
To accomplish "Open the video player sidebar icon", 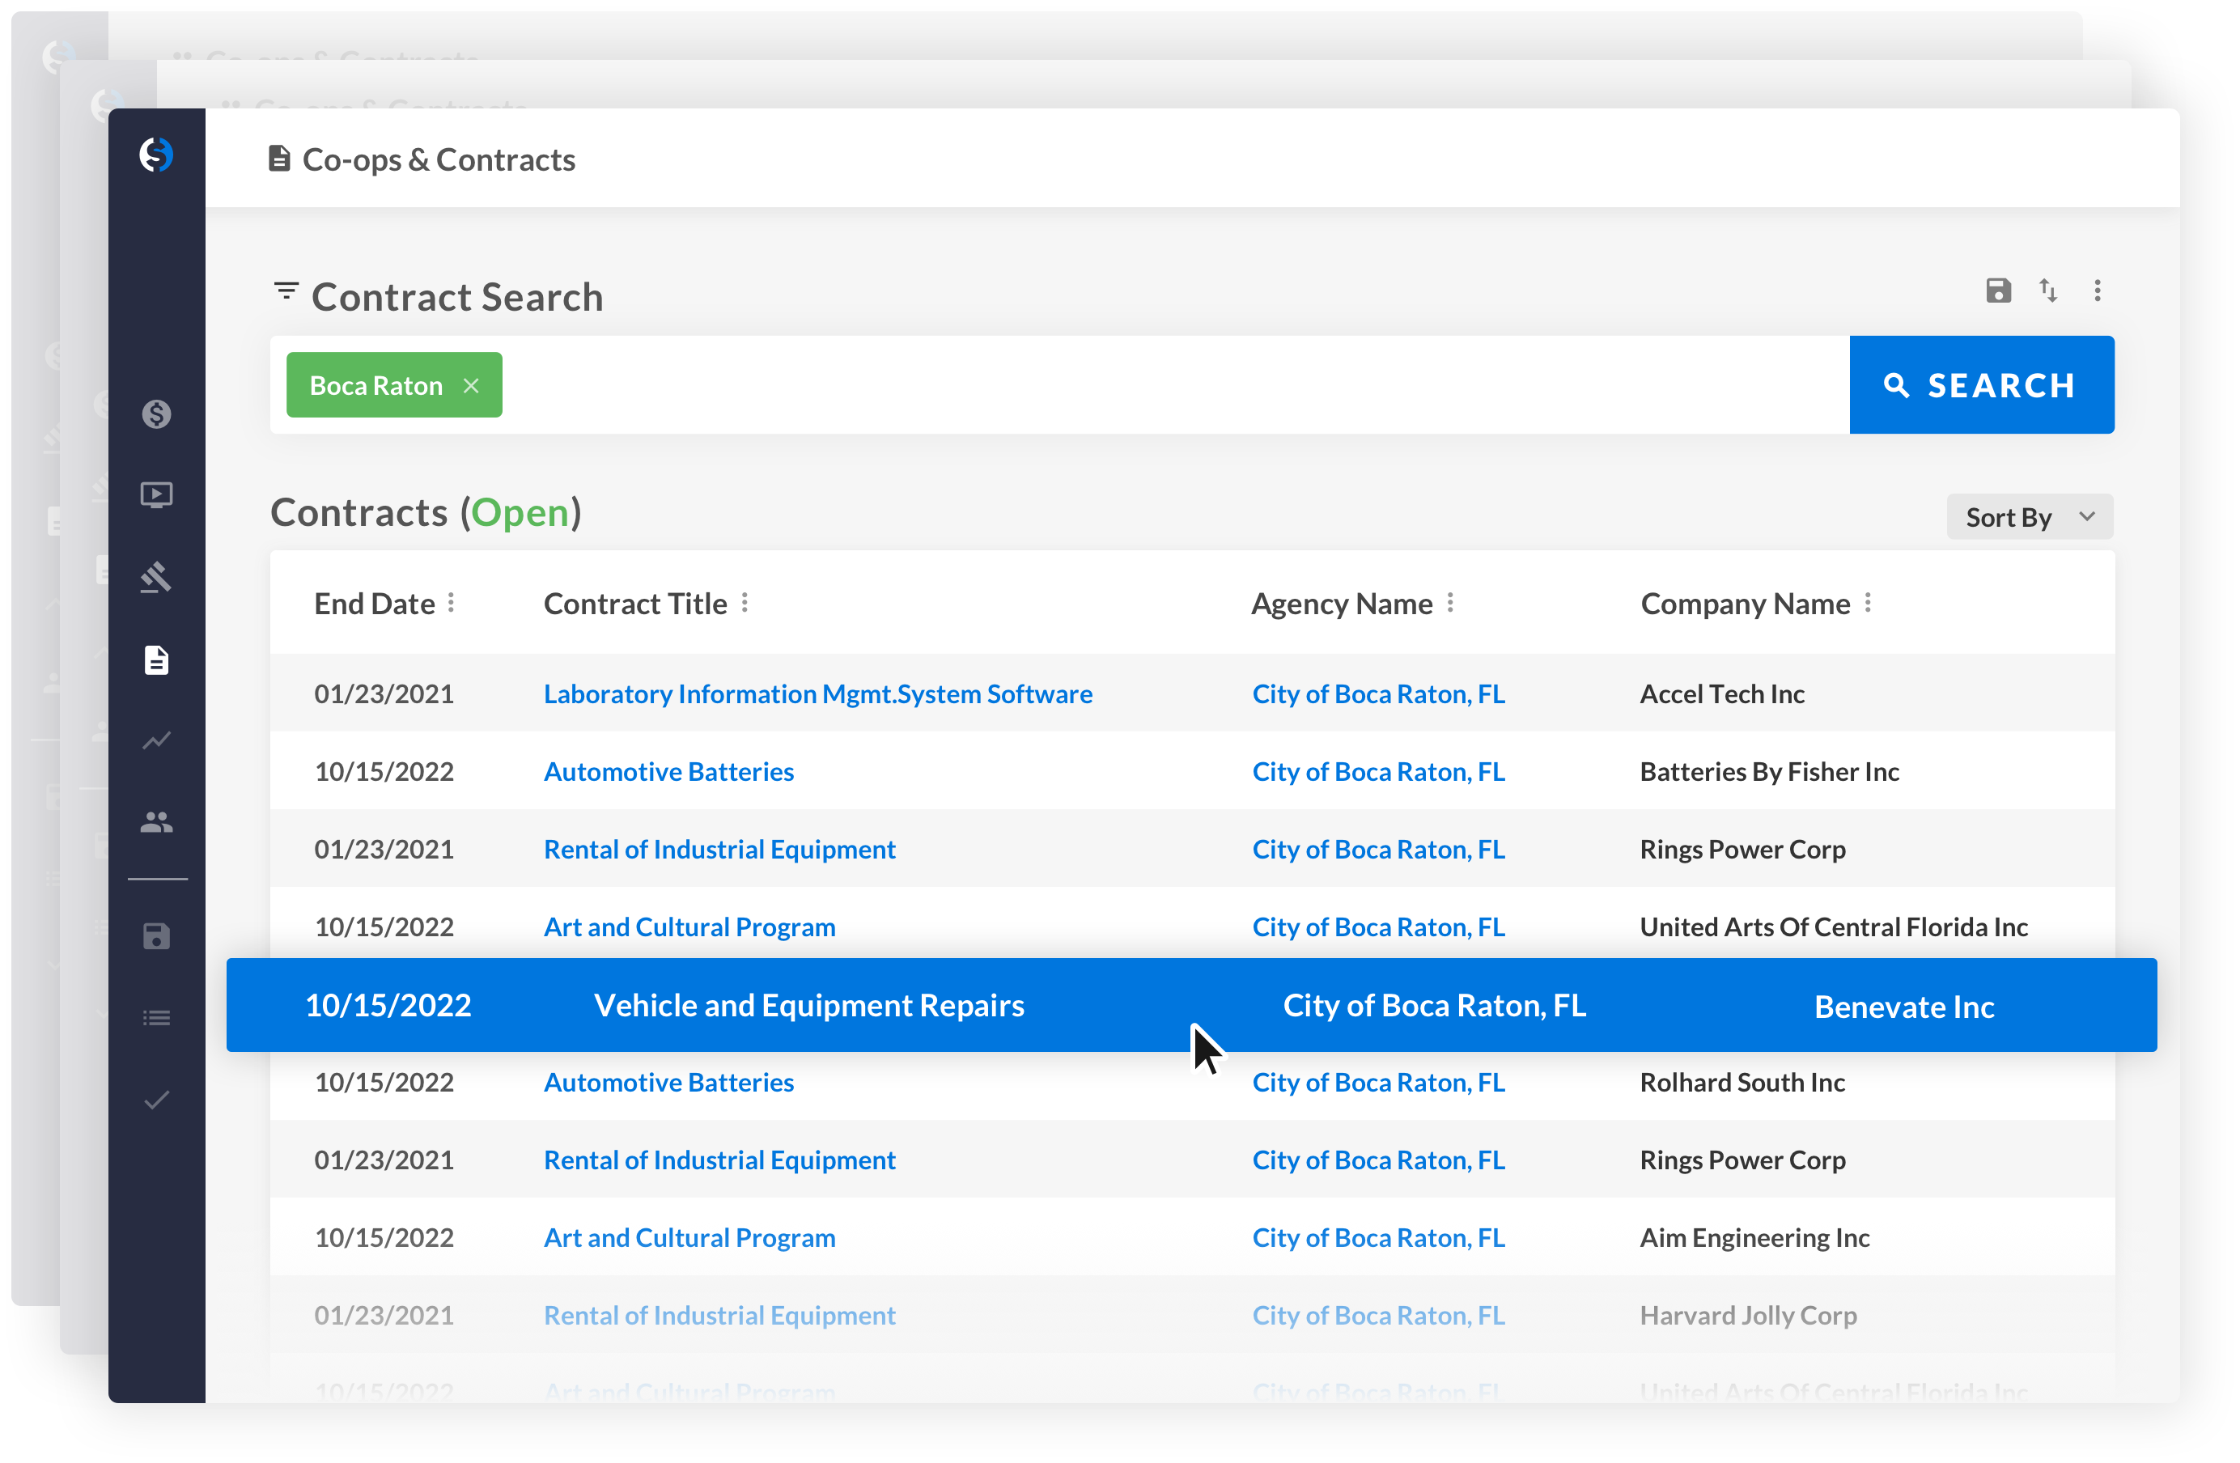I will click(156, 495).
